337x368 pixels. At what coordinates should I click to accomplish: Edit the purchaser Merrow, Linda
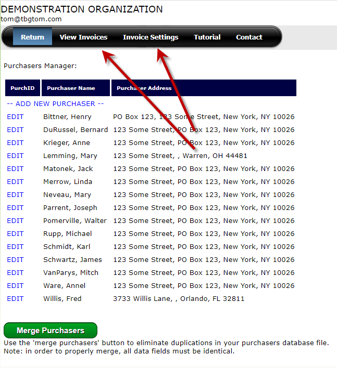click(15, 182)
